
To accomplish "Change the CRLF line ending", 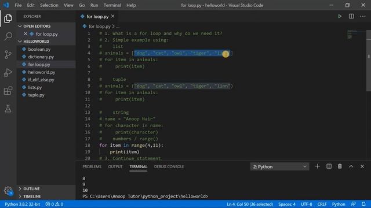I will (x=322, y=204).
